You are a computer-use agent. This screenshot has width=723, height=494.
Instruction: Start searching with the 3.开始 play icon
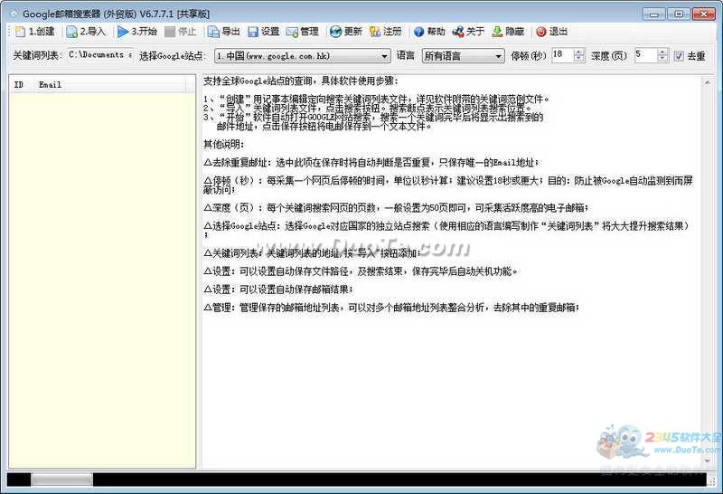tap(123, 32)
